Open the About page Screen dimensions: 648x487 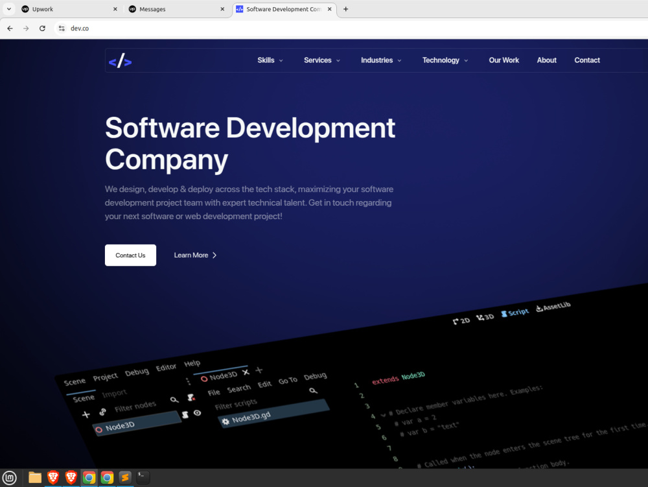coord(546,60)
